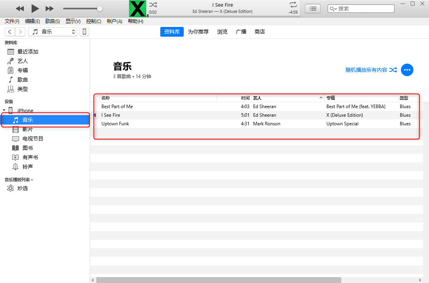Screen dimensions: 429x283
Task: Click the green X album artwork
Action: click(x=138, y=9)
